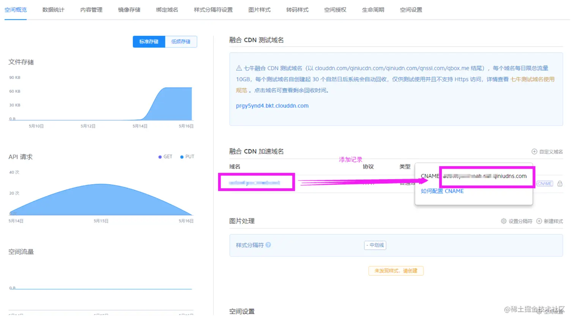
Task: Click the 文件存储 chart title
Action: [x=21, y=62]
